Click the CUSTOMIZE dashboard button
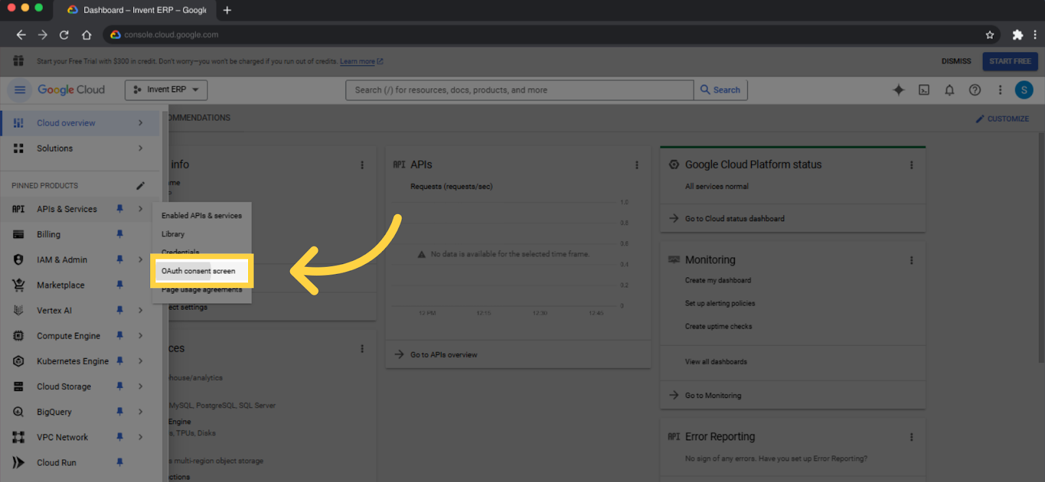1045x482 pixels. tap(1003, 119)
